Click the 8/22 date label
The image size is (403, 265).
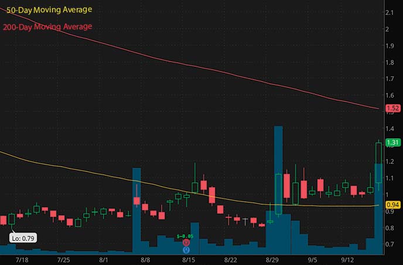click(231, 260)
